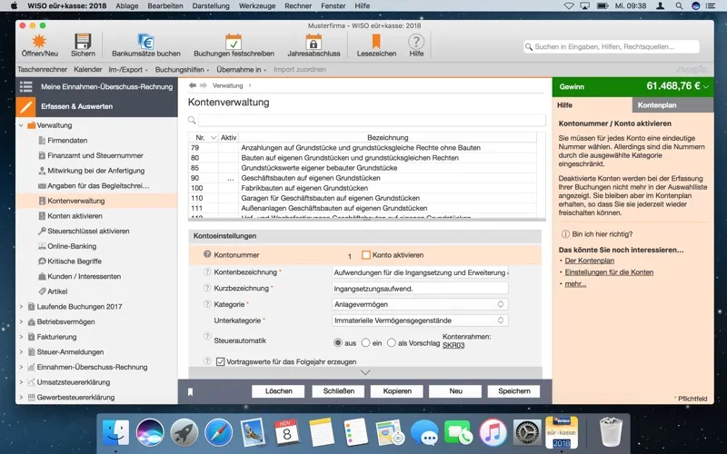Viewport: 727px width, 454px height.
Task: Click the Sichern floppy disk icon
Action: pyautogui.click(x=83, y=42)
